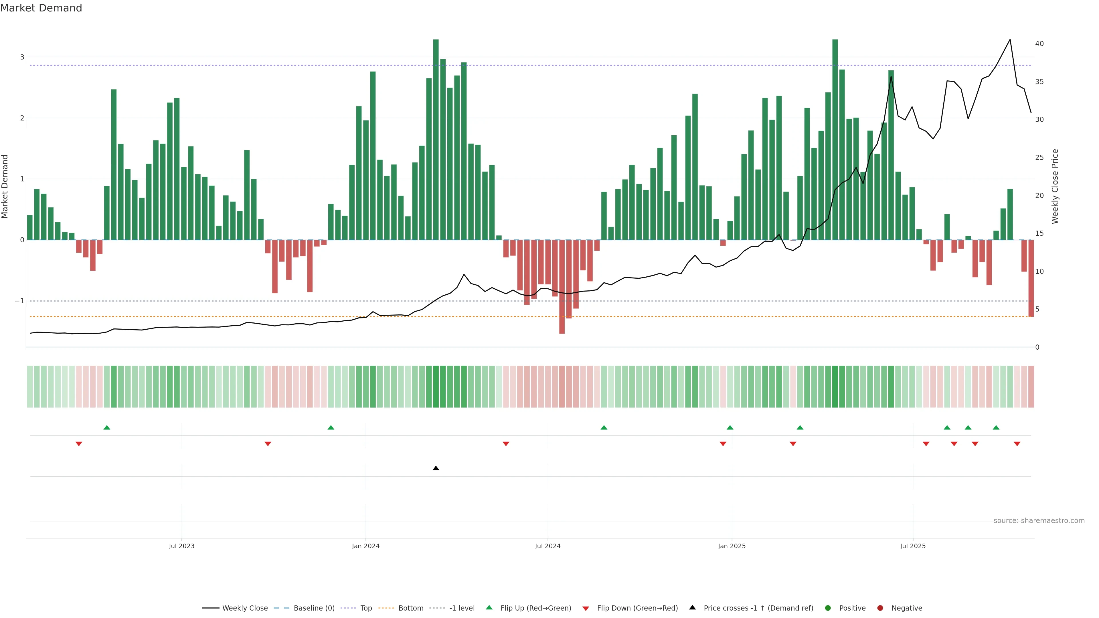The image size is (1099, 618).
Task: Toggle the -1 level legend entry
Action: (462, 608)
